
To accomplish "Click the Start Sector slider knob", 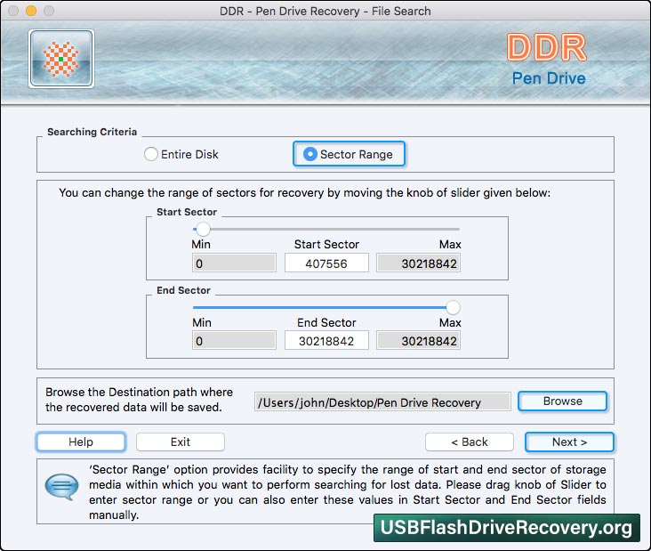I will pyautogui.click(x=203, y=229).
